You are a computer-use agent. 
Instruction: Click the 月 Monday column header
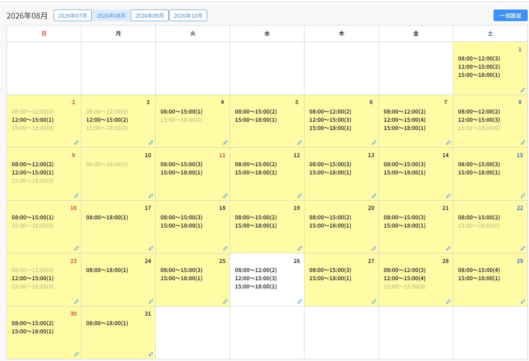click(x=118, y=34)
